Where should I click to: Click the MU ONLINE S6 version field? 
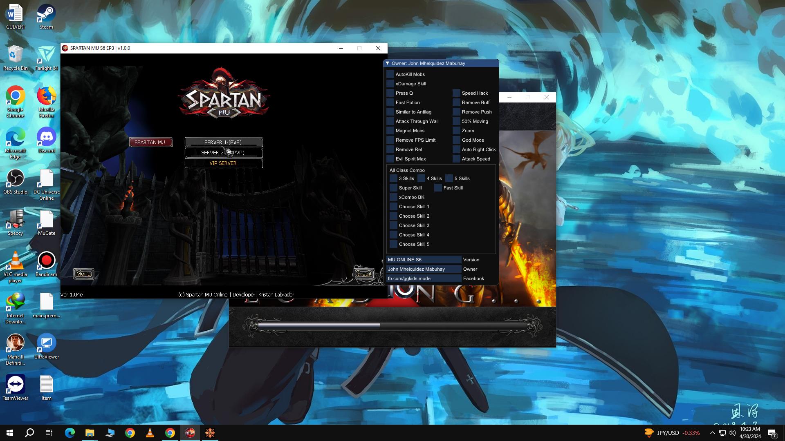click(424, 260)
